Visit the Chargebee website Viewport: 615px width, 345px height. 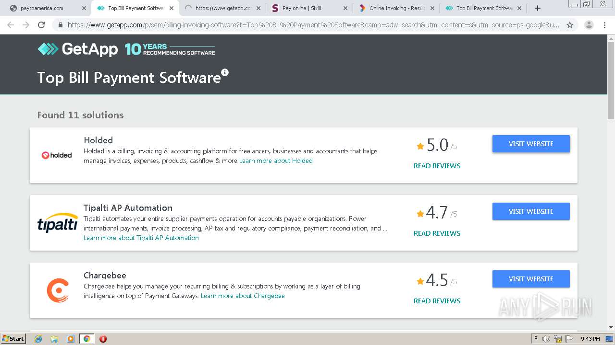pyautogui.click(x=531, y=279)
